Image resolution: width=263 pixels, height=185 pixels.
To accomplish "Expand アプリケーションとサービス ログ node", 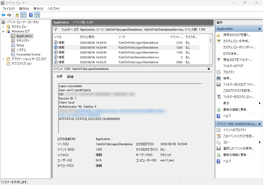I will click(x=3, y=59).
